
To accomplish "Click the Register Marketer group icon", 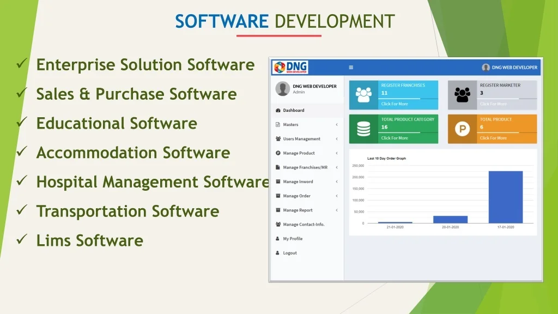I will (462, 95).
